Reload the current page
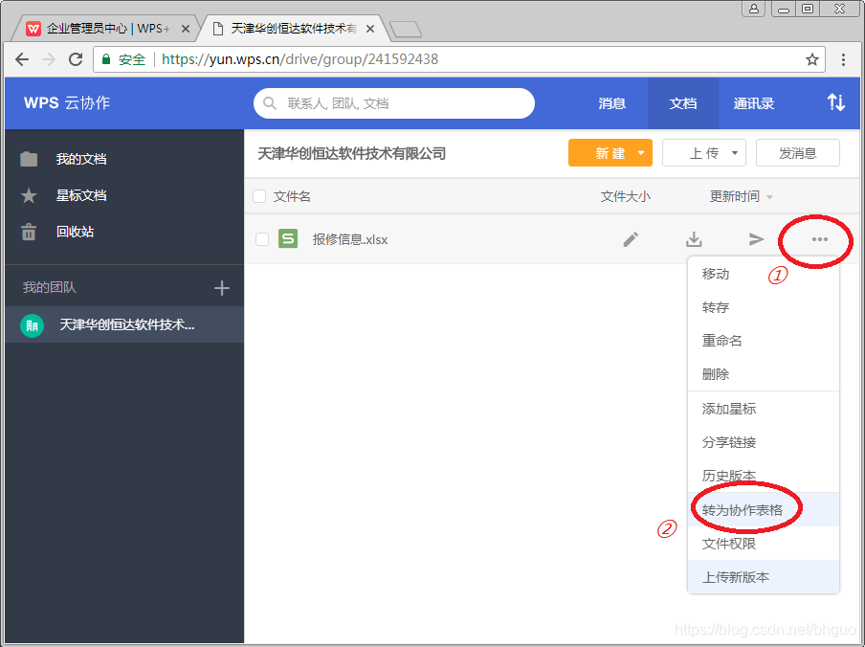The image size is (865, 647). coord(77,59)
